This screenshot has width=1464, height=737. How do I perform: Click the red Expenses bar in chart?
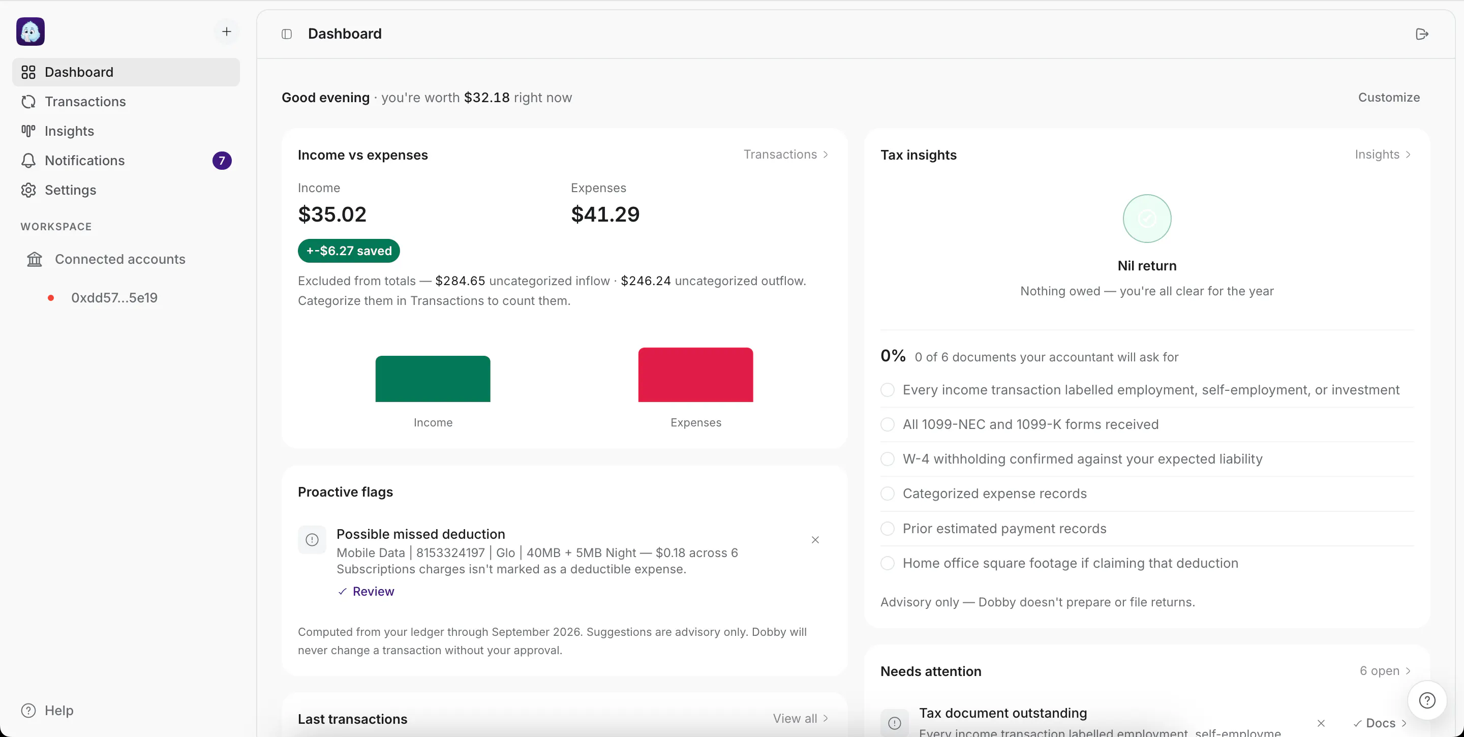coord(695,375)
